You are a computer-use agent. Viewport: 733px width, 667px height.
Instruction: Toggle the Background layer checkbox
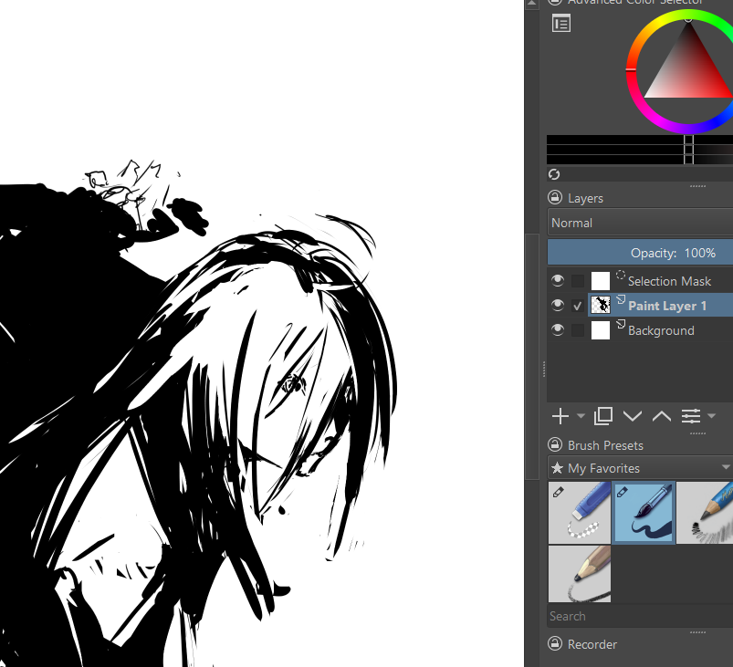click(x=578, y=330)
